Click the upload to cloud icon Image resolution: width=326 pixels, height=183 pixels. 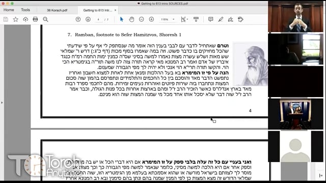25,19
